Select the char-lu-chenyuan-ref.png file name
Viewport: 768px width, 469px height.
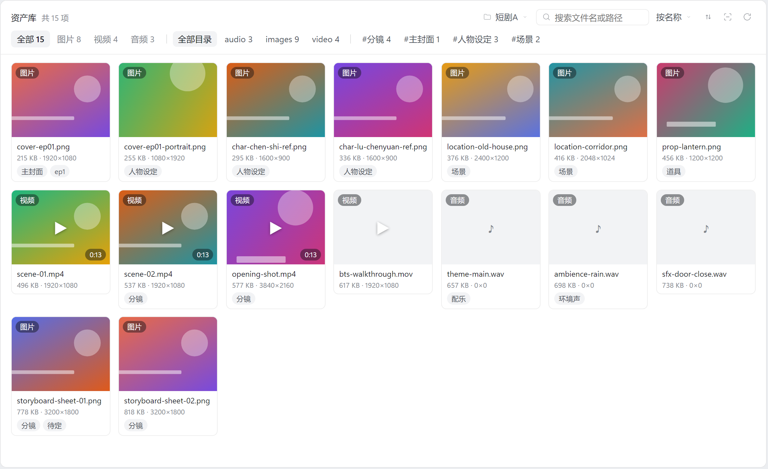coord(383,147)
